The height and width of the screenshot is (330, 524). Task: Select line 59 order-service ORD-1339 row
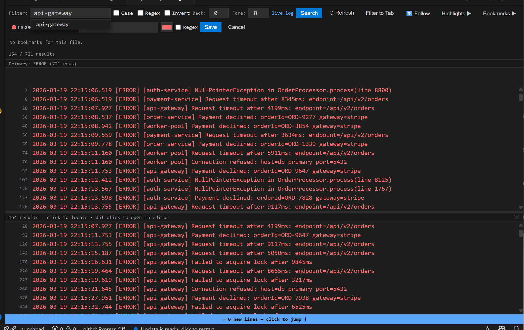click(x=262, y=144)
